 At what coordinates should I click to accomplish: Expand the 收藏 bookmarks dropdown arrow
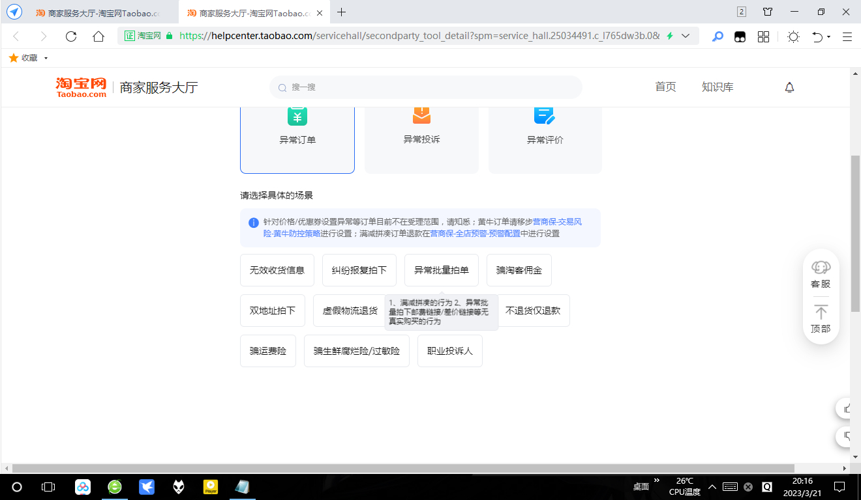coord(46,58)
